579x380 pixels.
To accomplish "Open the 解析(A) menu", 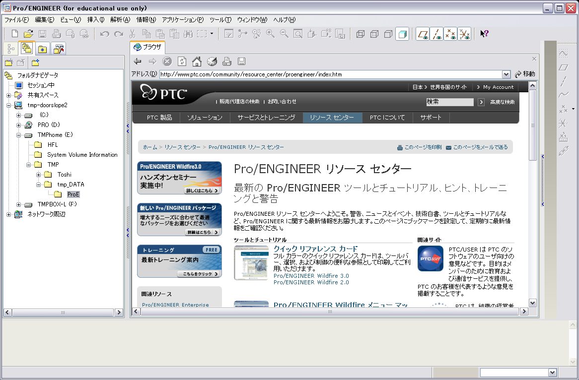I will click(x=120, y=20).
